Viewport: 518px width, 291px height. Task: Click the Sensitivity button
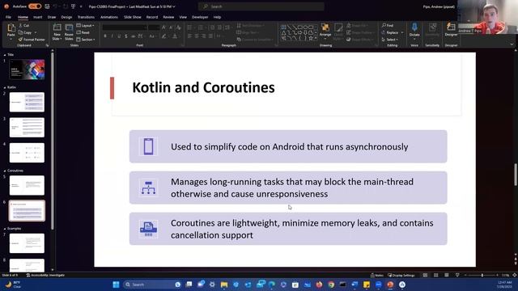point(432,30)
